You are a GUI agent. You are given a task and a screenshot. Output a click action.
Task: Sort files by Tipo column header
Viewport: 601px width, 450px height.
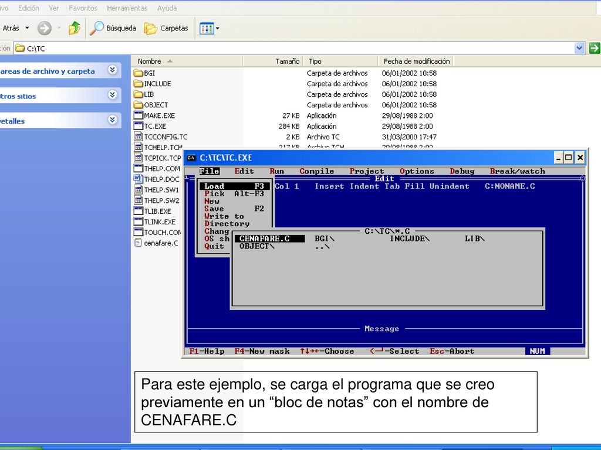[x=341, y=61]
